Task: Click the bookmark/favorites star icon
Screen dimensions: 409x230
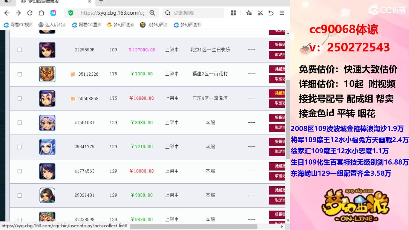Action: 249,13
